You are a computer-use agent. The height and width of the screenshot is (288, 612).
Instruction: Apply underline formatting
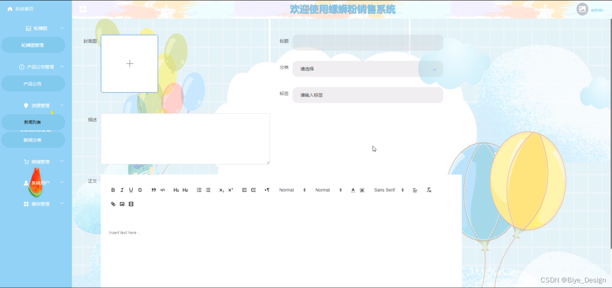131,190
